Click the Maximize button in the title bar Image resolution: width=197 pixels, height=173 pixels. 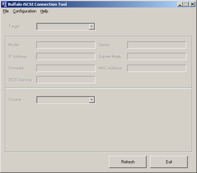186,4
